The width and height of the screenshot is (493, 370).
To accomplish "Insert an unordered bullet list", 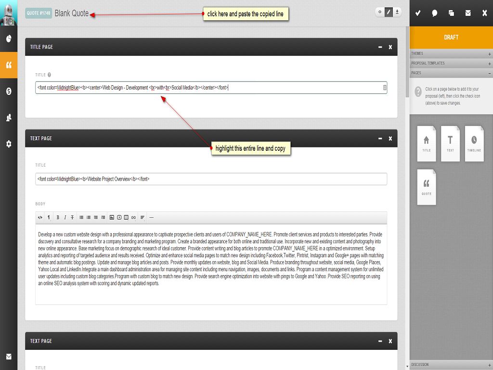I will point(81,217).
